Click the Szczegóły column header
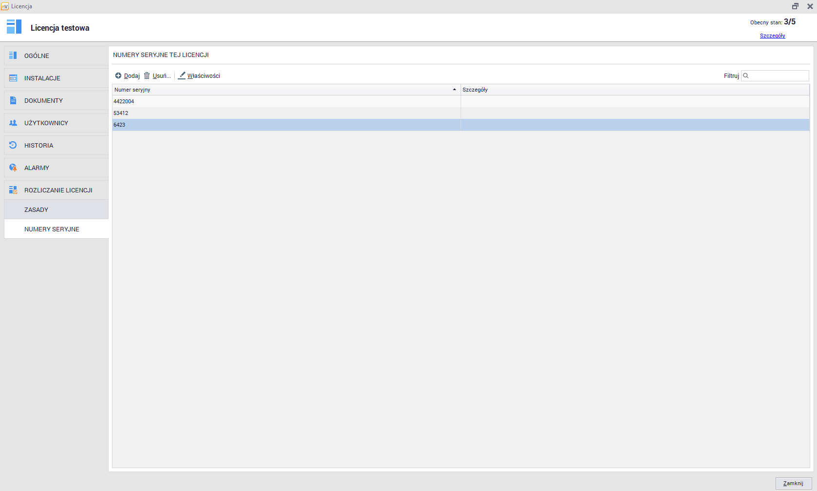Image resolution: width=817 pixels, height=491 pixels. [x=633, y=90]
